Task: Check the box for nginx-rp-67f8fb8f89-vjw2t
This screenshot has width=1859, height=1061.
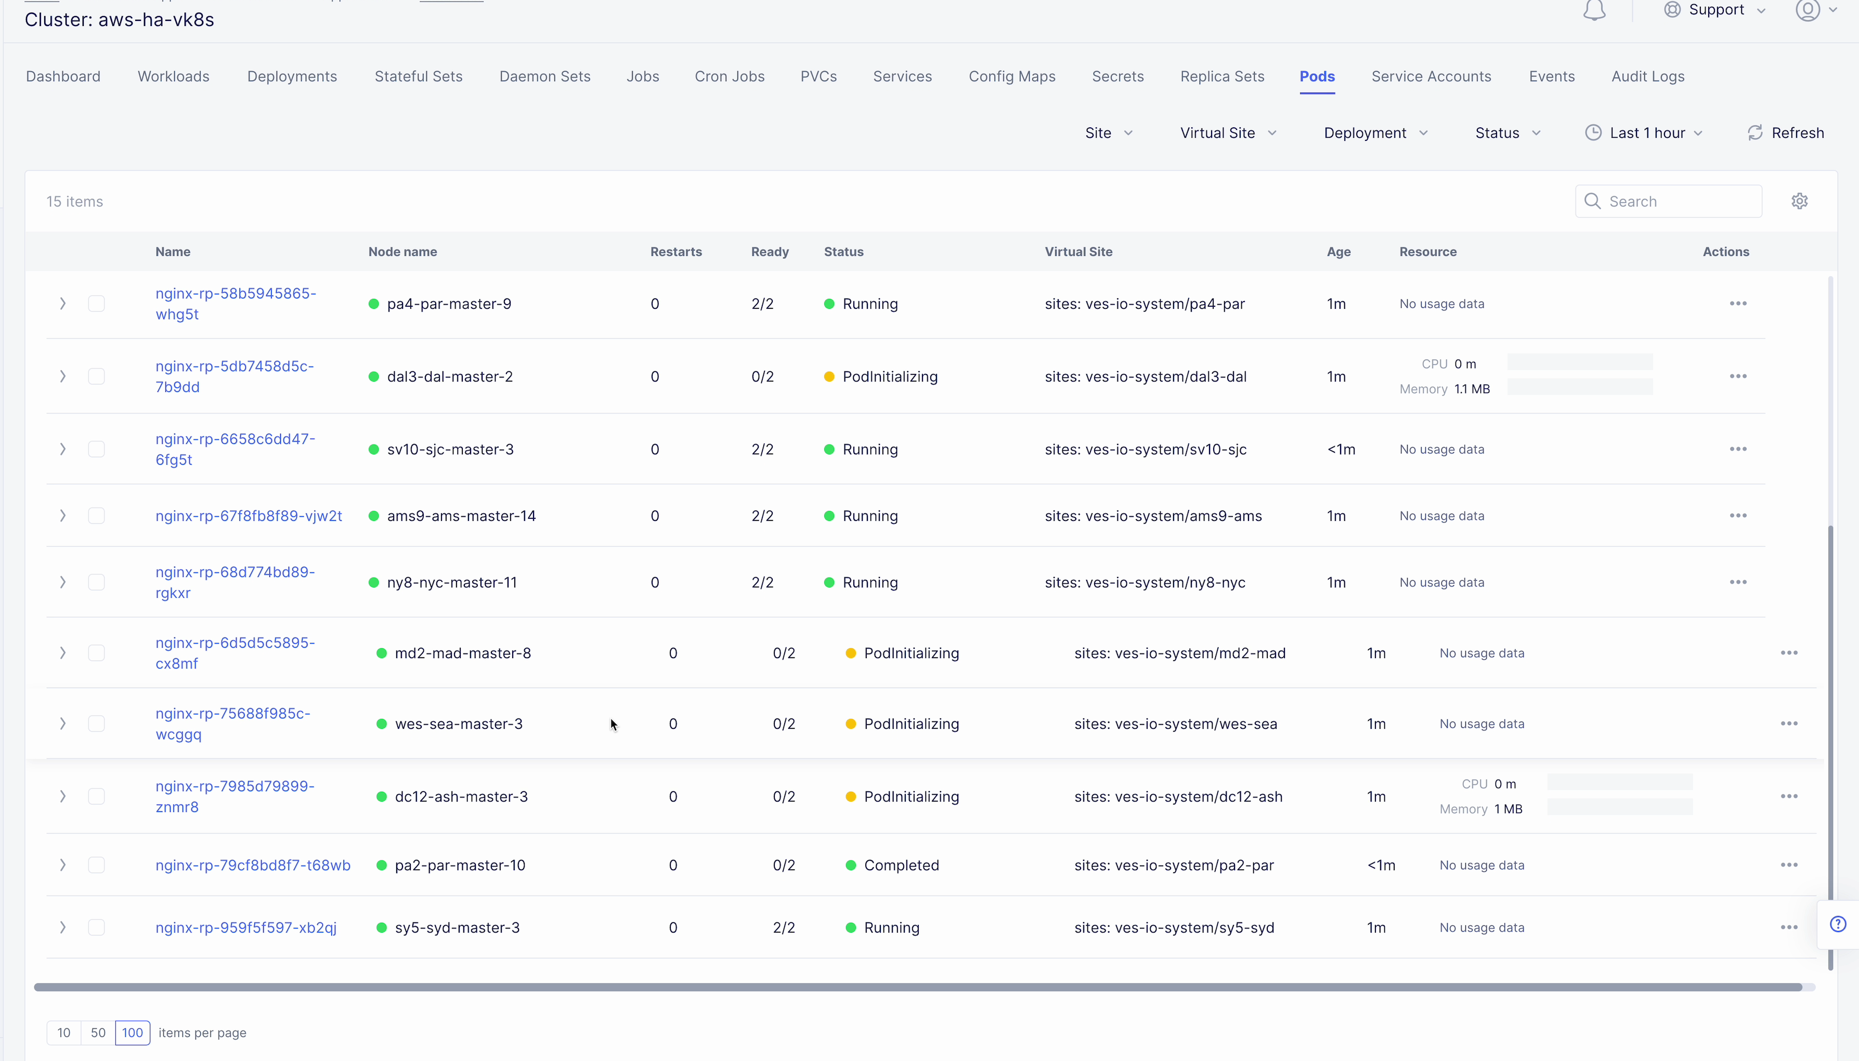Action: pos(96,515)
